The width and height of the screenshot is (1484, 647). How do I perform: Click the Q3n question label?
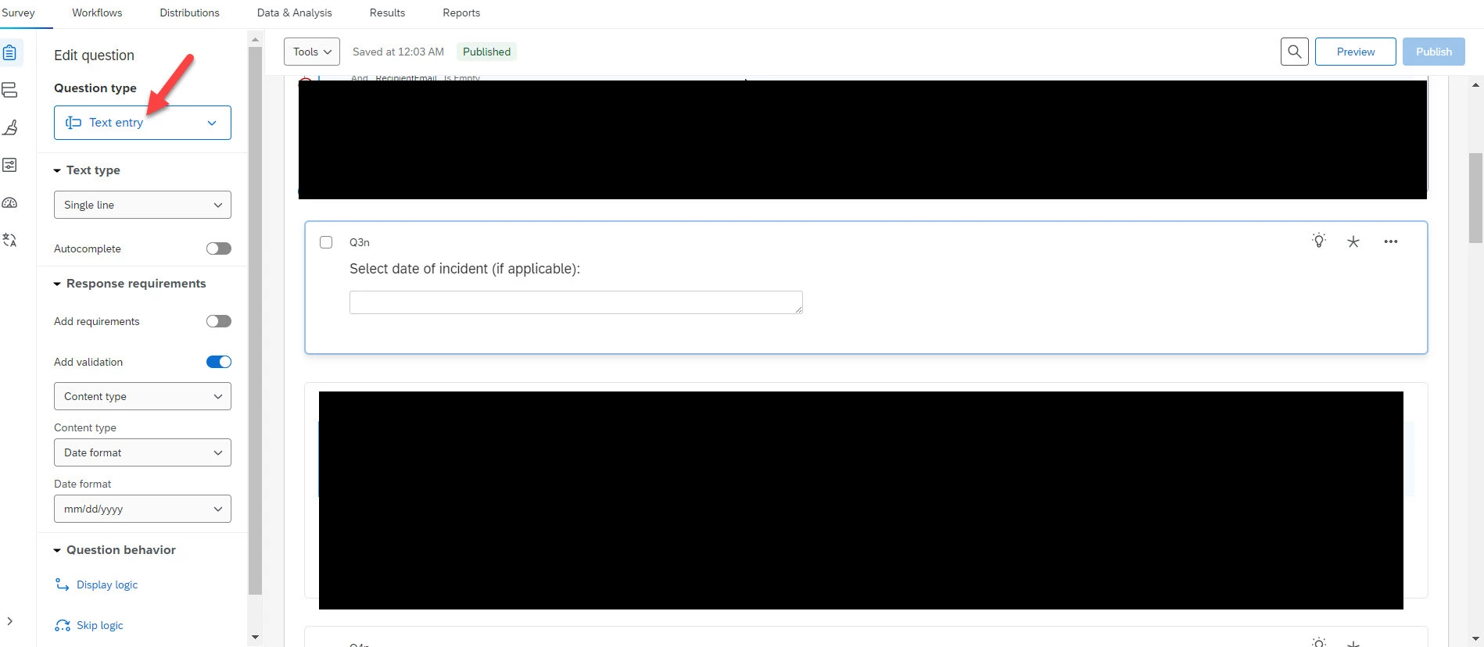(x=360, y=242)
